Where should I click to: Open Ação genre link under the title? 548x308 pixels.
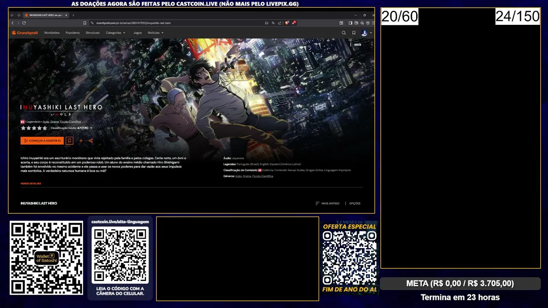pos(46,122)
